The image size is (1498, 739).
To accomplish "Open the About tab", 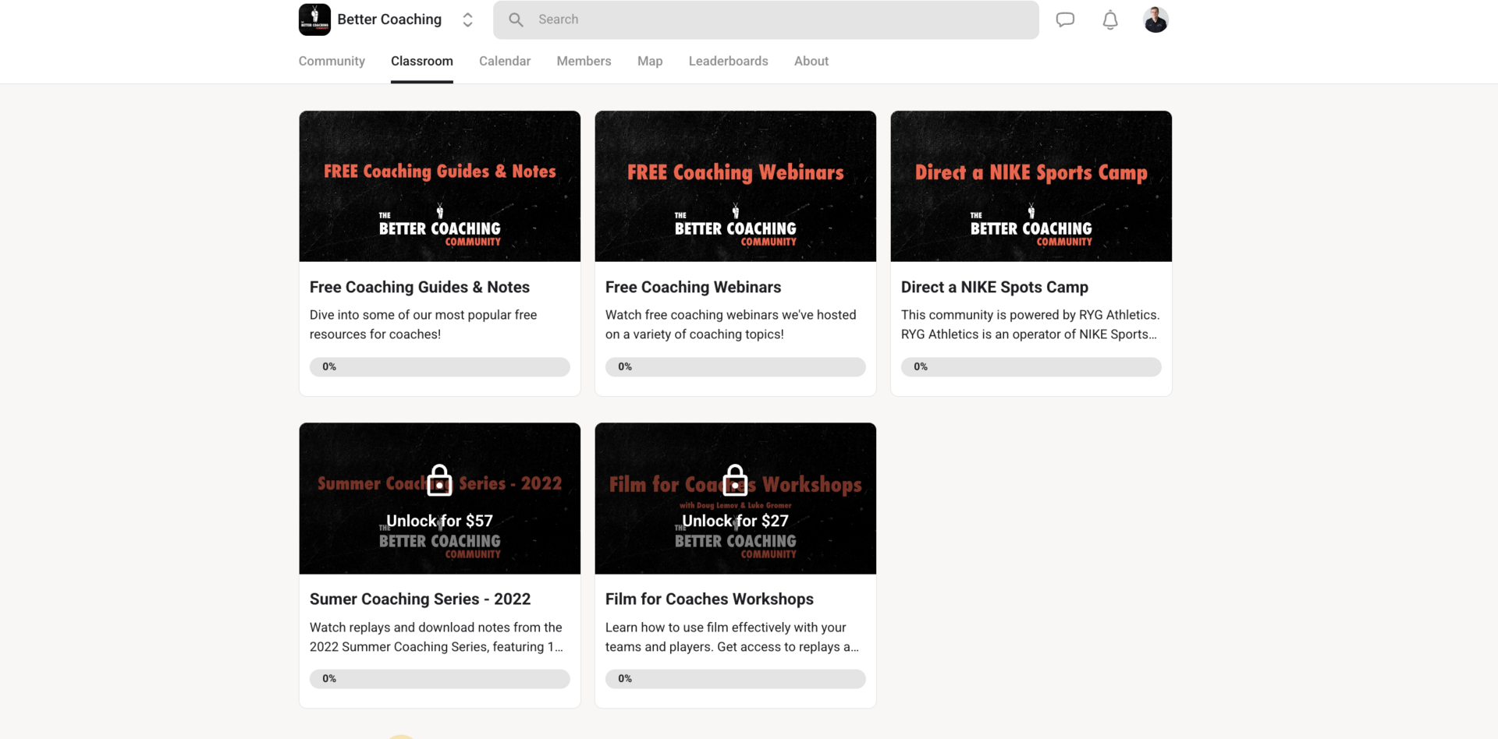I will [x=811, y=61].
